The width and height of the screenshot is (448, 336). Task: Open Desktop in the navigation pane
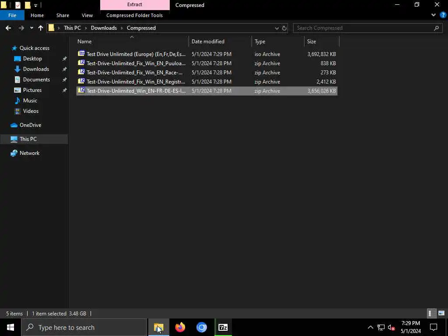point(32,59)
